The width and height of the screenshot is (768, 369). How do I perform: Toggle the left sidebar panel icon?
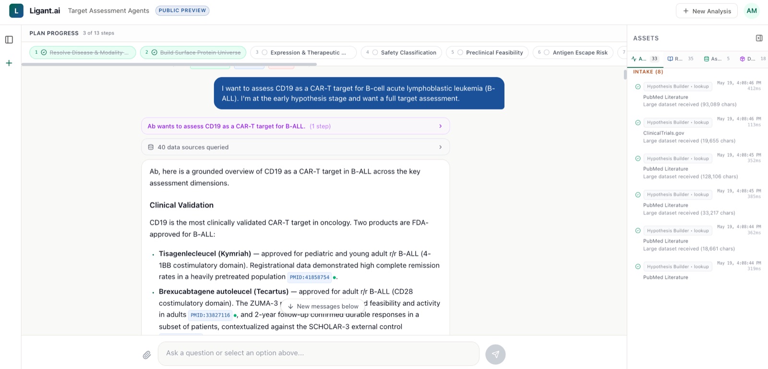9,40
